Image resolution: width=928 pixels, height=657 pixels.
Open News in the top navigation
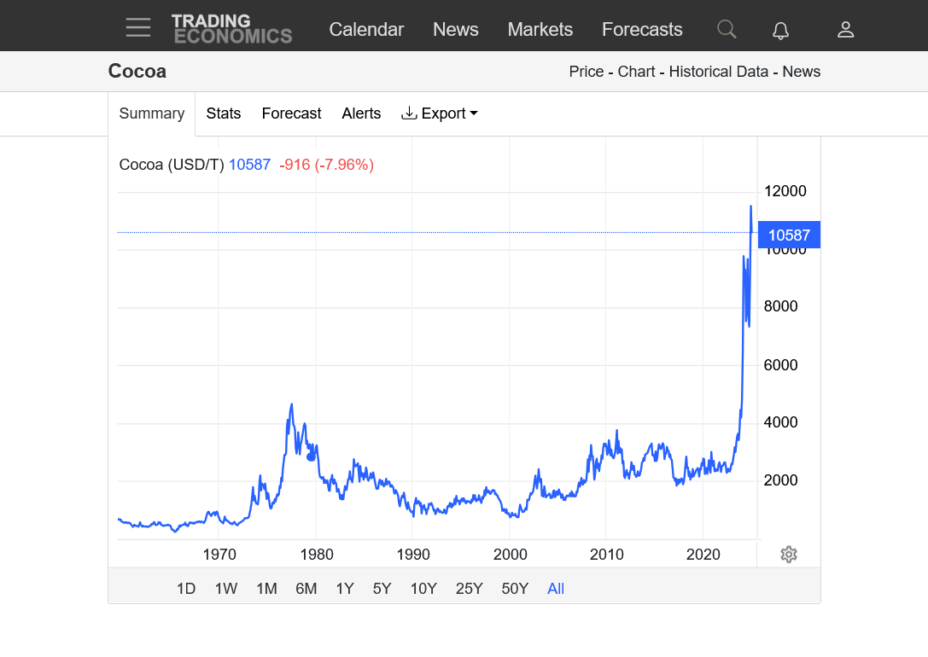click(x=455, y=30)
